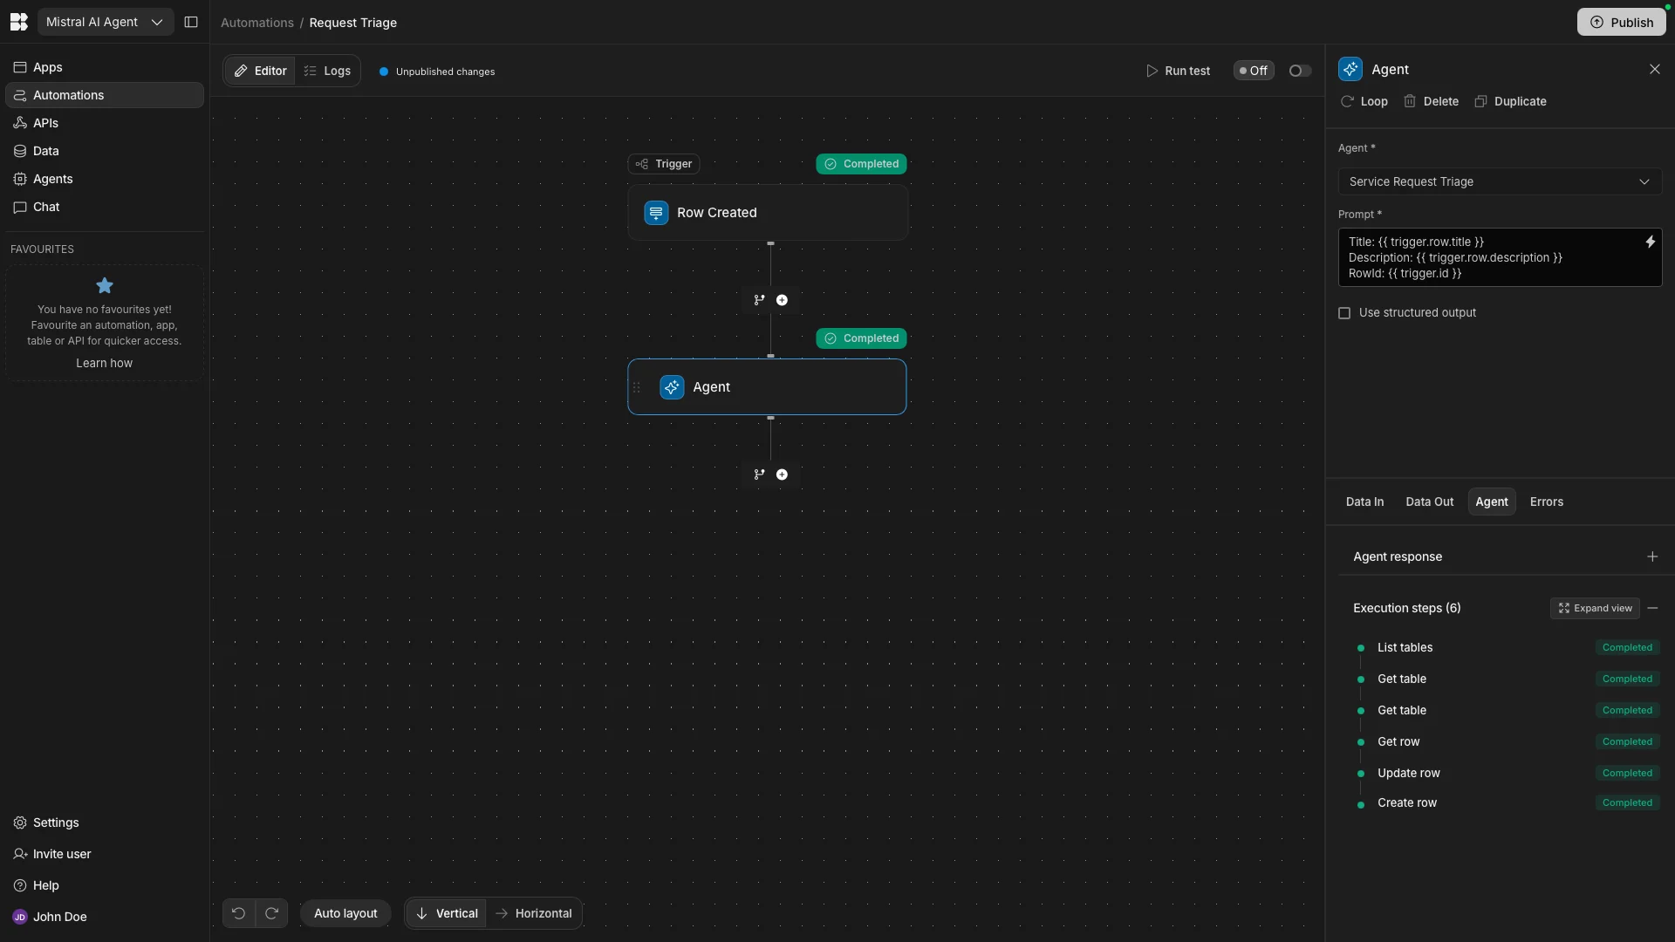This screenshot has height=942, width=1675.
Task: Open the Mistral AI Agent workspace dropdown
Action: pos(105,22)
